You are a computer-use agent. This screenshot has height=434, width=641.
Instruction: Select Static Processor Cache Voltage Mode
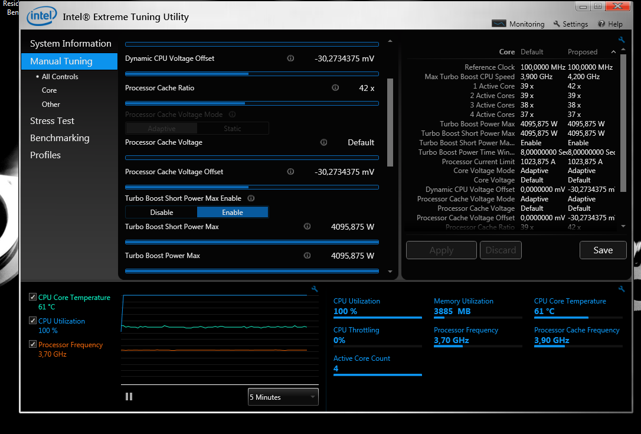(233, 129)
